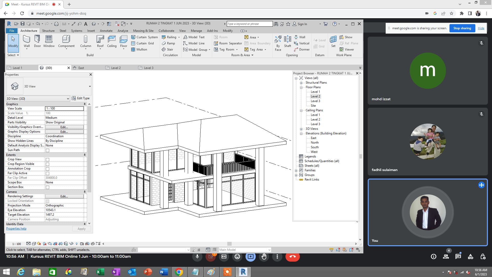Select the Floor tool
The image size is (492, 277).
coord(124,42)
